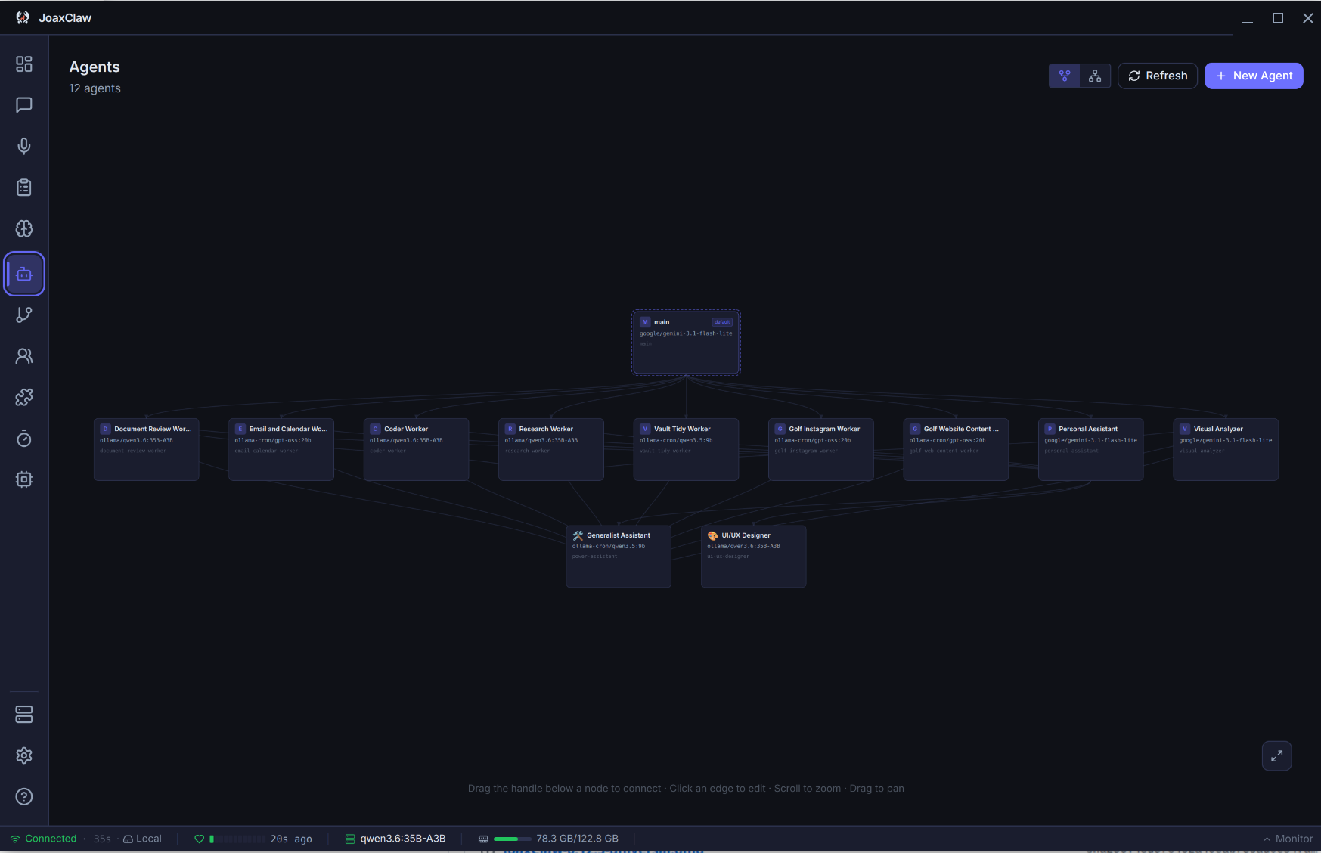Select the Document Review Worker node

tap(147, 449)
